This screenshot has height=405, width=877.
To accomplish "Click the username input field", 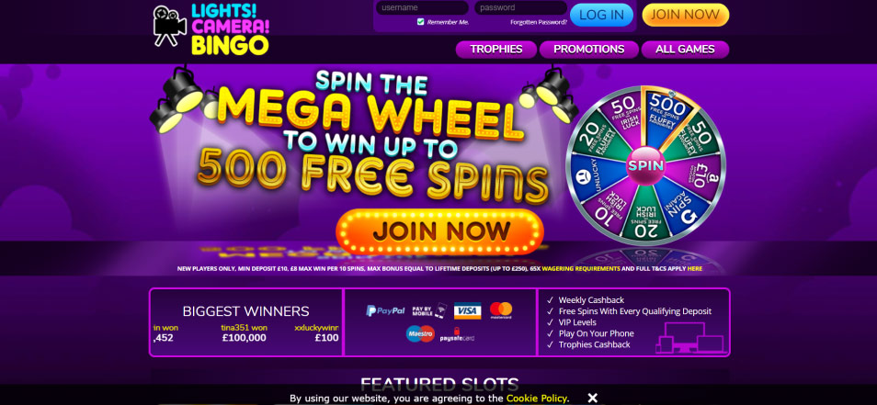I will point(422,8).
